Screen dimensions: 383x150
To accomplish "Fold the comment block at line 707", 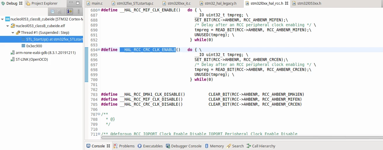I will click(99, 114).
